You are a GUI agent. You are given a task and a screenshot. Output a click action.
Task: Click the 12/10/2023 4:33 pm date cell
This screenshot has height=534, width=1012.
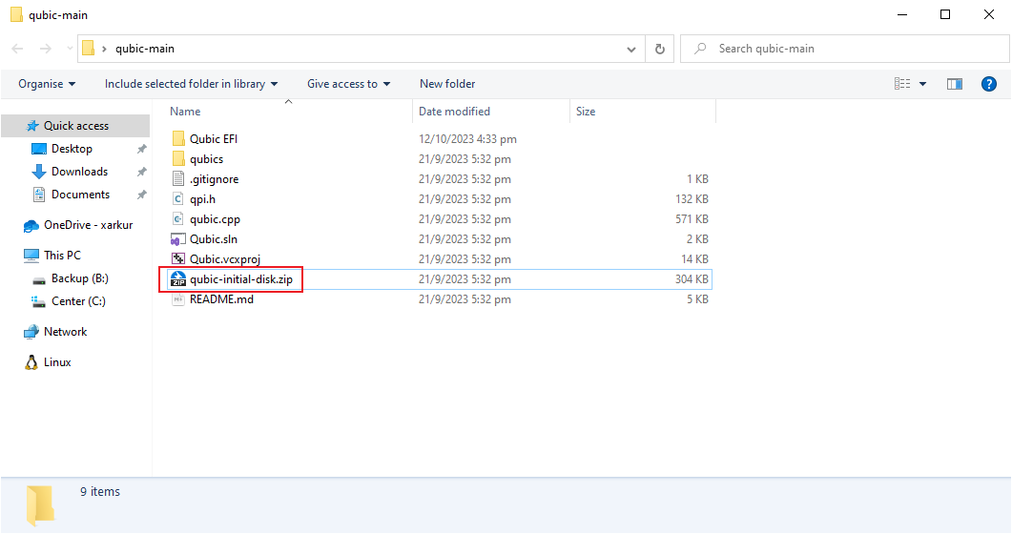467,138
